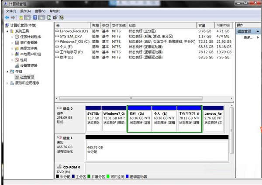Open 事件查看器 in the left tree
The height and width of the screenshot is (185, 262).
[x=29, y=43]
